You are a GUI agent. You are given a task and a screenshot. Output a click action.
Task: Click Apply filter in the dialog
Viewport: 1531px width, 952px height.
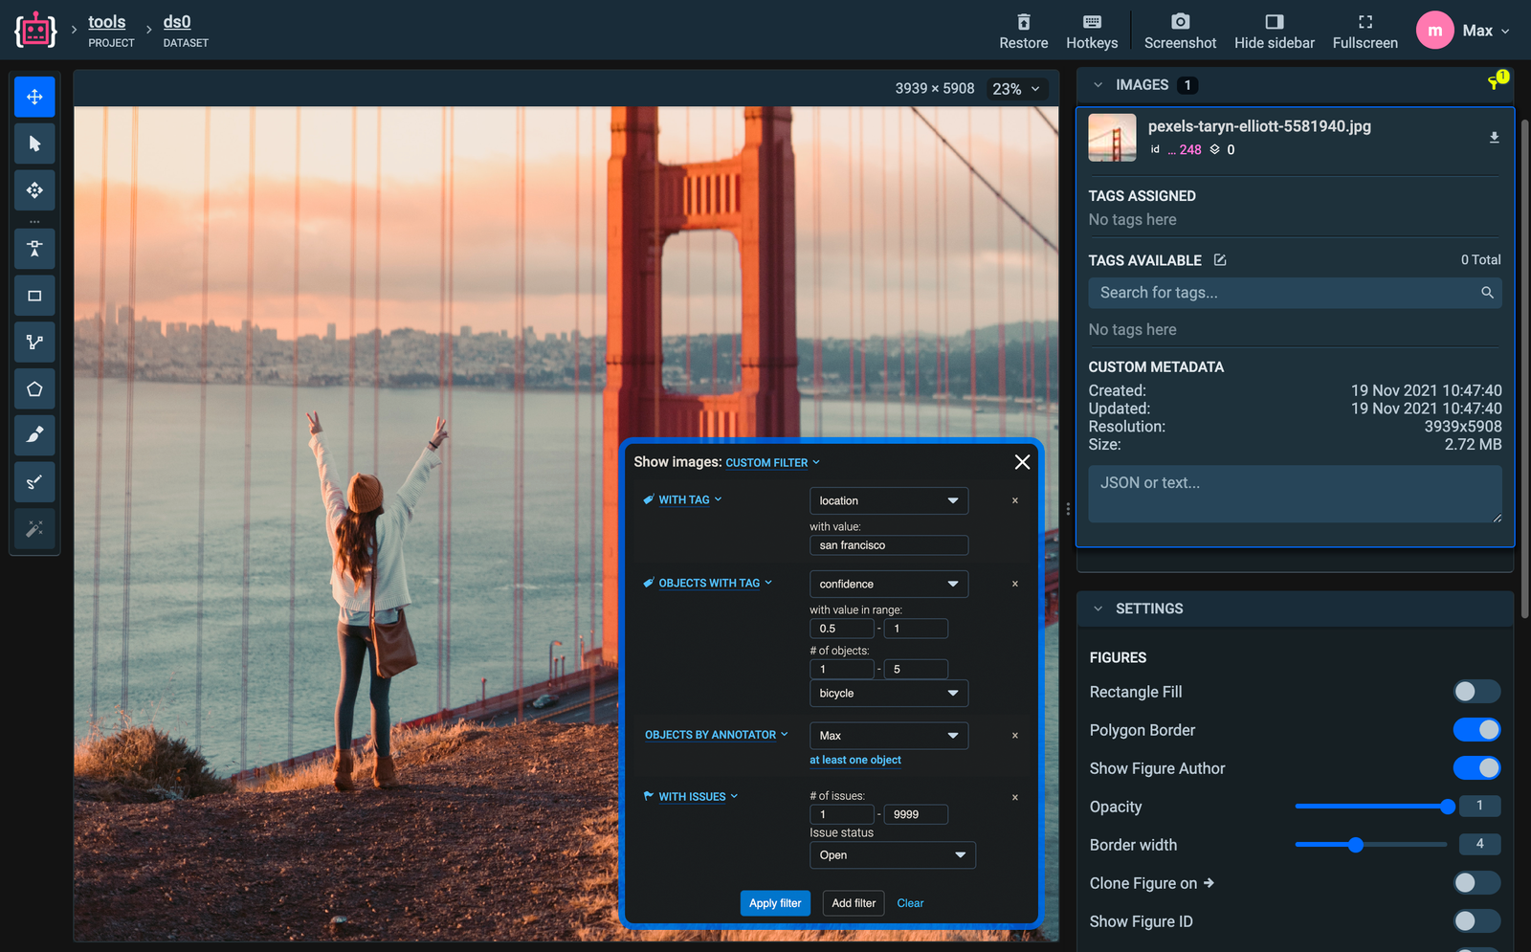coord(775,902)
